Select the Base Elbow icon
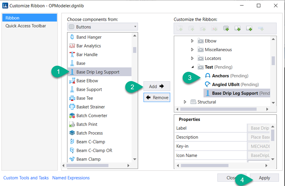The height and width of the screenshot is (186, 285). point(72,81)
